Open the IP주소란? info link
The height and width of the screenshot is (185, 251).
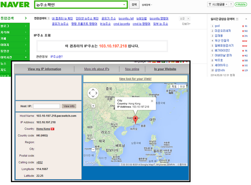(x=57, y=57)
